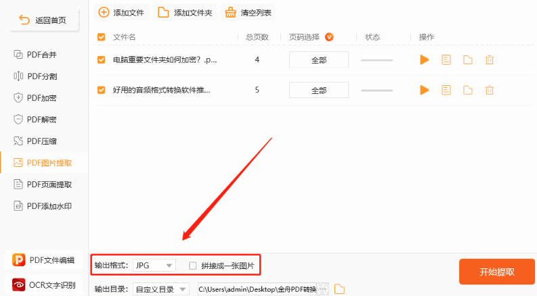Click the page count 5

[257, 90]
